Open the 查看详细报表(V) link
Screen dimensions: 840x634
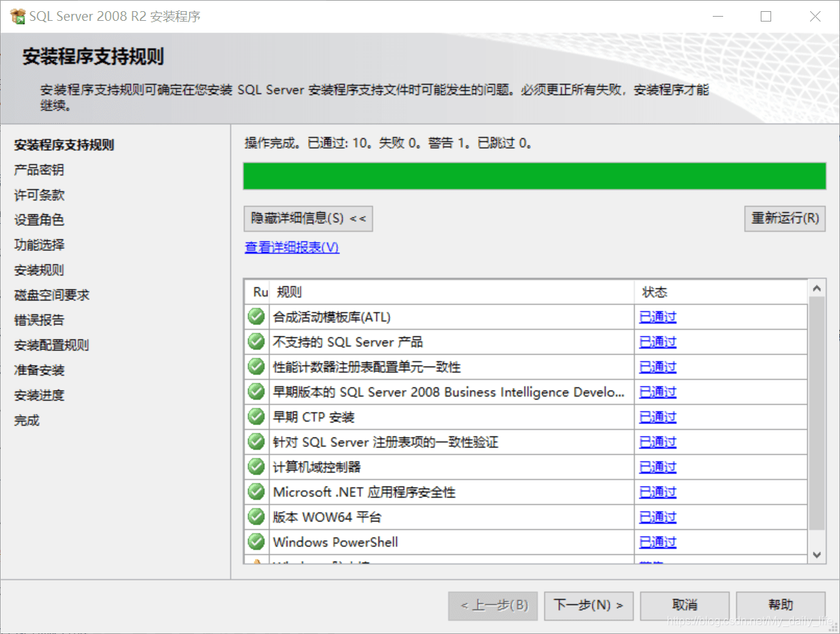292,247
